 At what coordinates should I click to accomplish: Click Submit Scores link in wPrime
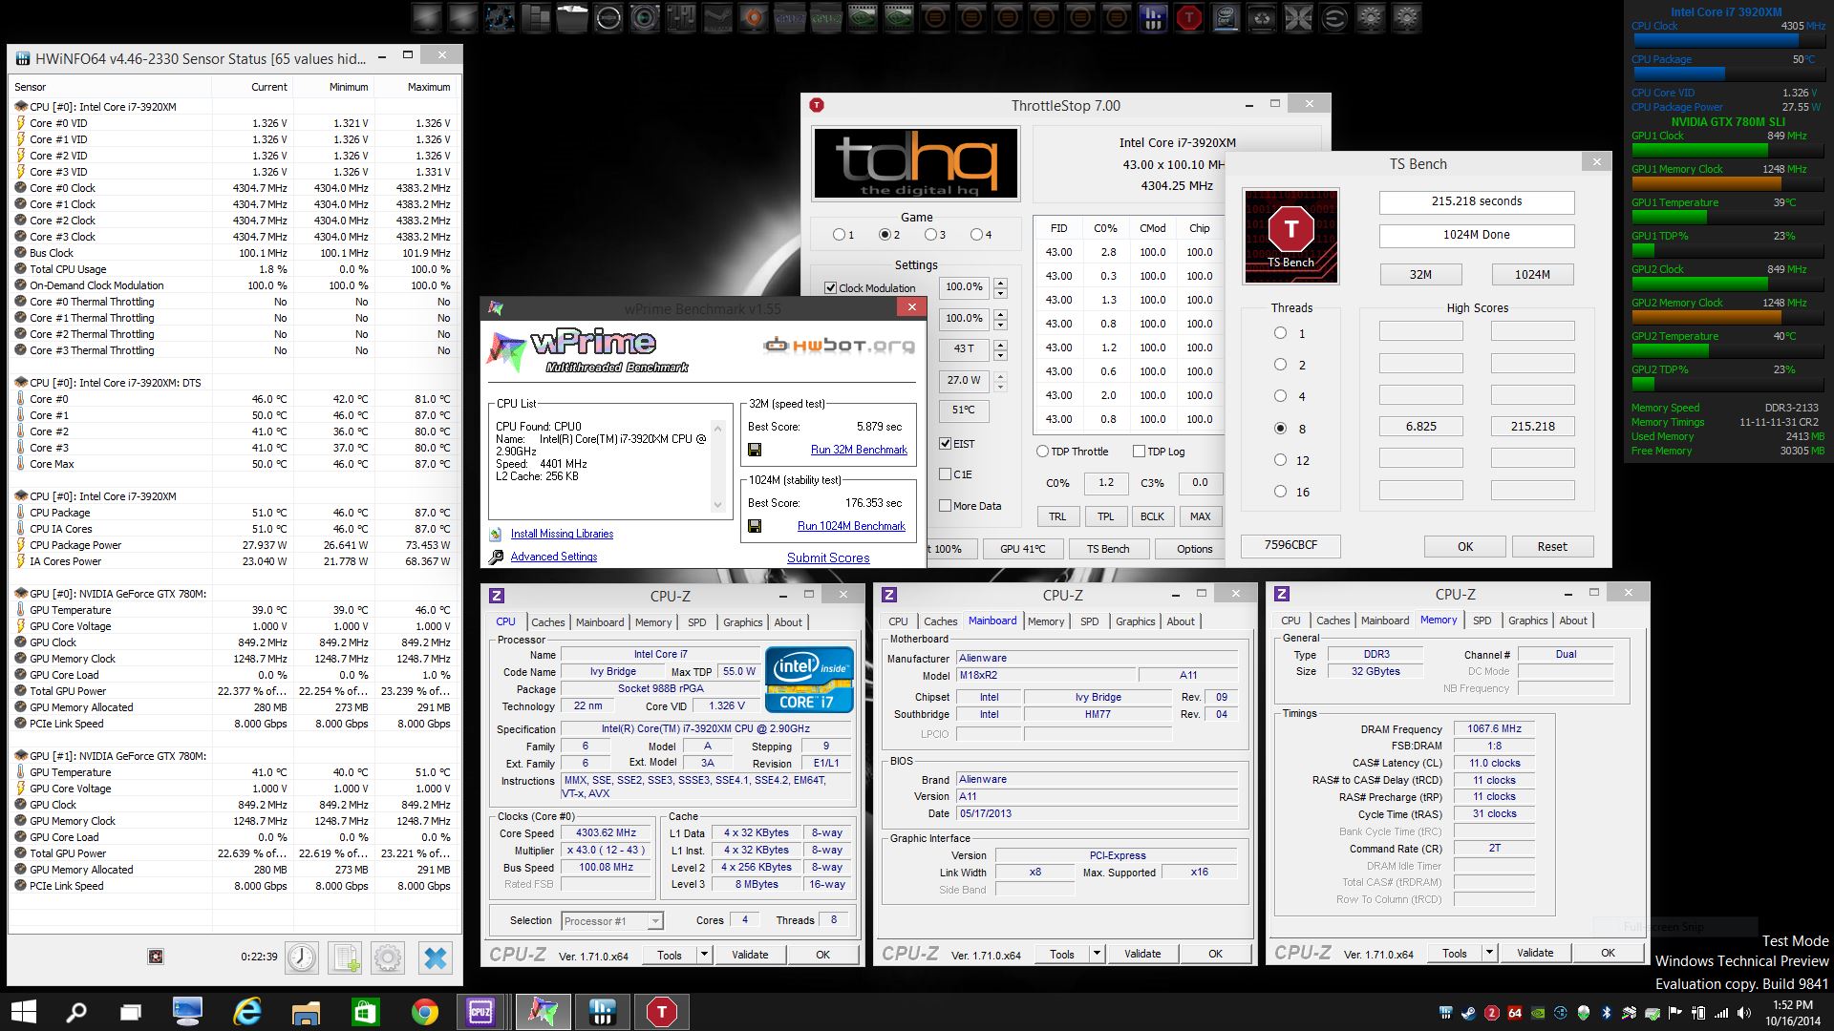pyautogui.click(x=828, y=558)
